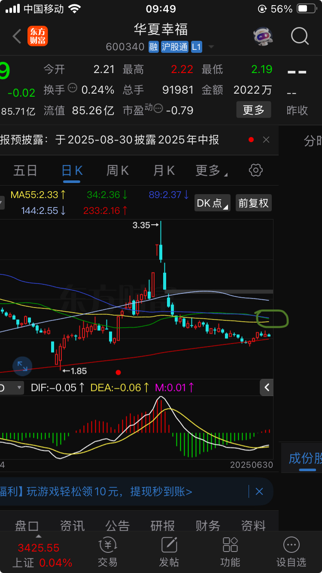Viewport: 322px width, 573px height.
Task: Tap the 3.35 high price marker
Action: (146, 225)
